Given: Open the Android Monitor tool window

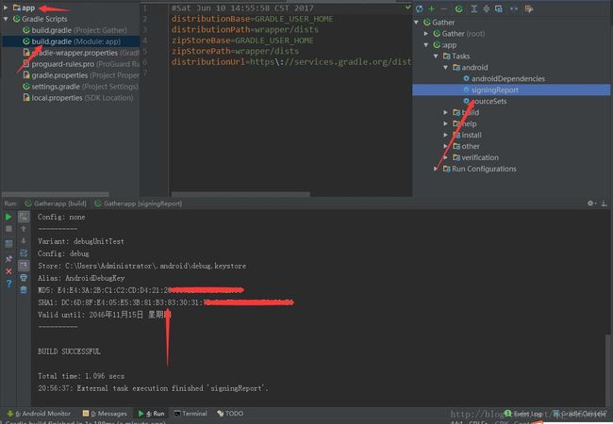Looking at the screenshot, I should [x=39, y=414].
